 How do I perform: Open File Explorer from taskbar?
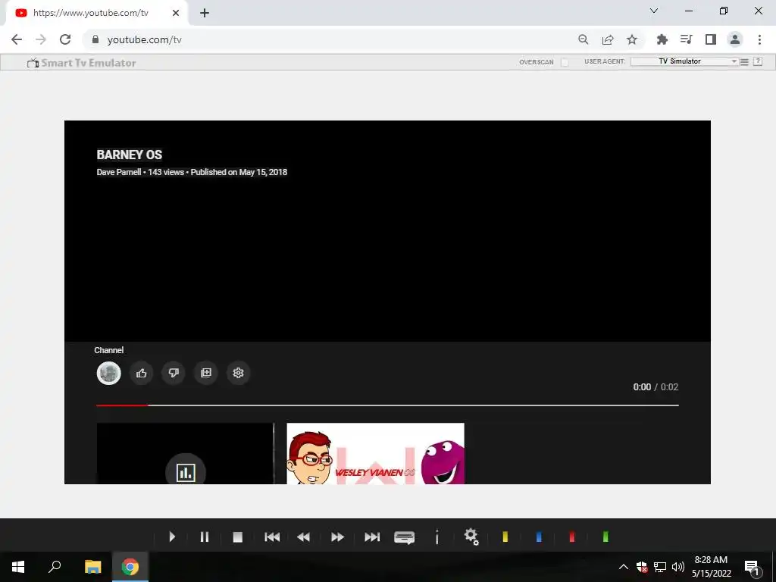click(x=92, y=567)
